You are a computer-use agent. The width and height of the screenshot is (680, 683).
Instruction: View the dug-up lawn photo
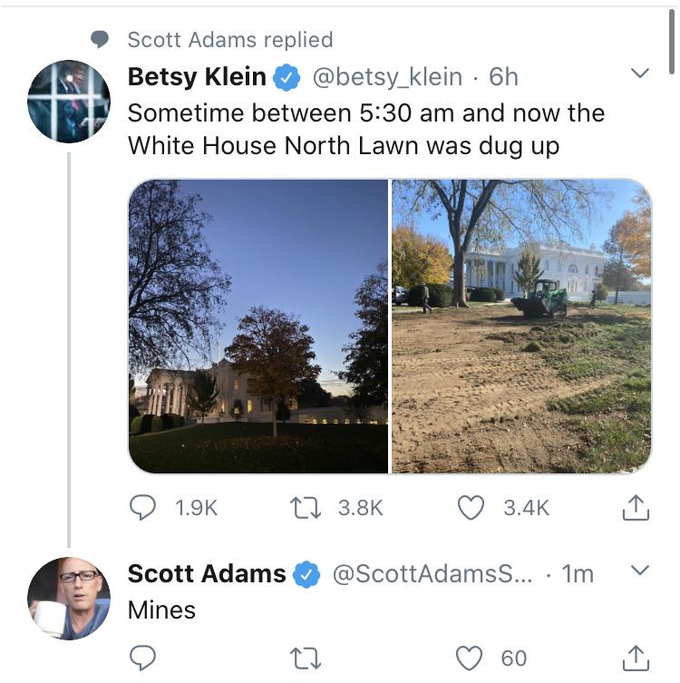click(521, 326)
